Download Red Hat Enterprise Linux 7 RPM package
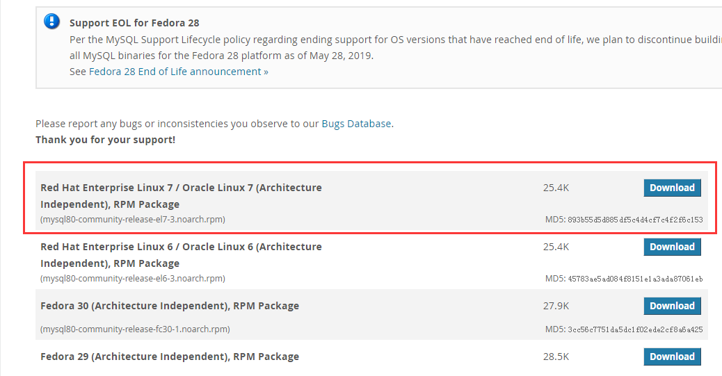Viewport: 722px width, 376px height. tap(672, 188)
